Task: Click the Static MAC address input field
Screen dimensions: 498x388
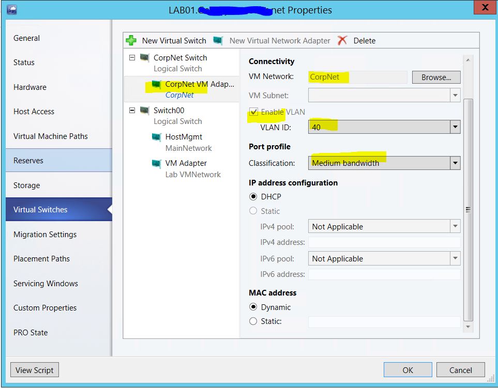Action: pyautogui.click(x=384, y=322)
